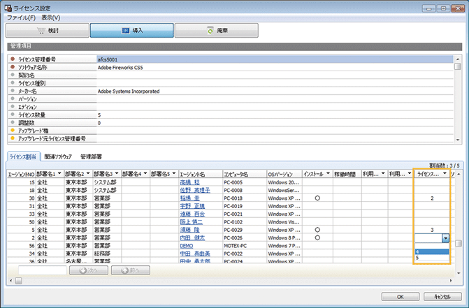Open the インストール column filter dropdown
Viewport: 469px width, 308px height.
point(328,174)
